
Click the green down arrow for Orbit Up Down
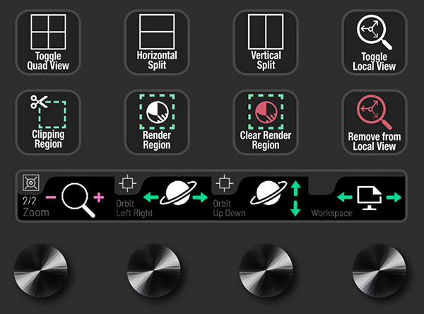click(x=295, y=208)
